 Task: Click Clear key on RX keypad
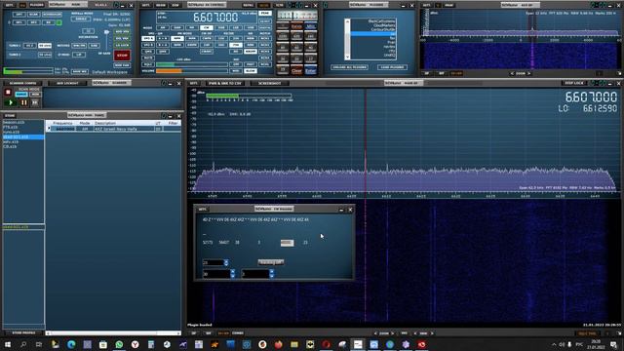click(296, 70)
